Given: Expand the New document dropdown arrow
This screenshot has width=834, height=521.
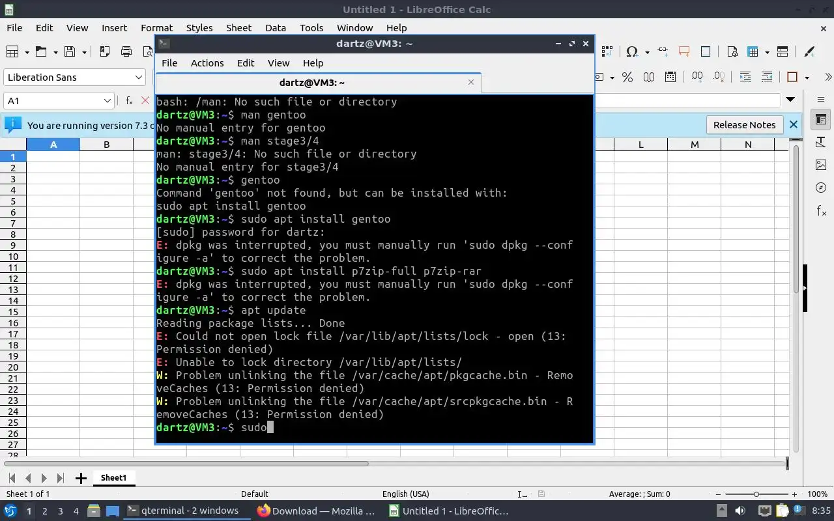Looking at the screenshot, I should coord(27,52).
